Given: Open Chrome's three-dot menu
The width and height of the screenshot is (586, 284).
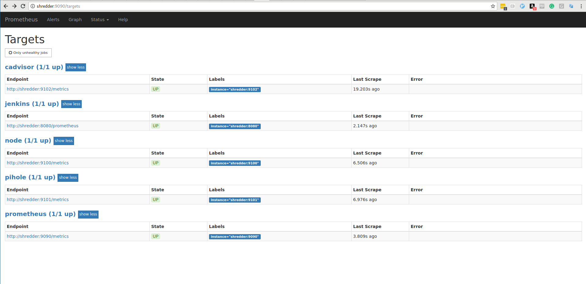Looking at the screenshot, I should pos(581,6).
